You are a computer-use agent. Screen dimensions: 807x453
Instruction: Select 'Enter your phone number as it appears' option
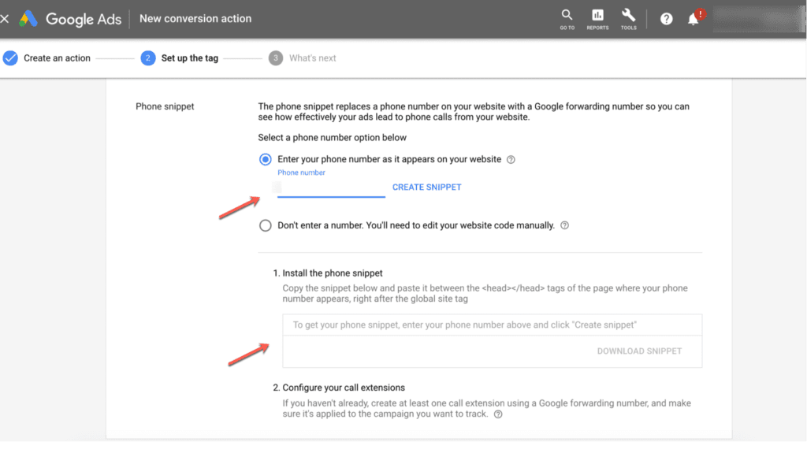tap(266, 159)
